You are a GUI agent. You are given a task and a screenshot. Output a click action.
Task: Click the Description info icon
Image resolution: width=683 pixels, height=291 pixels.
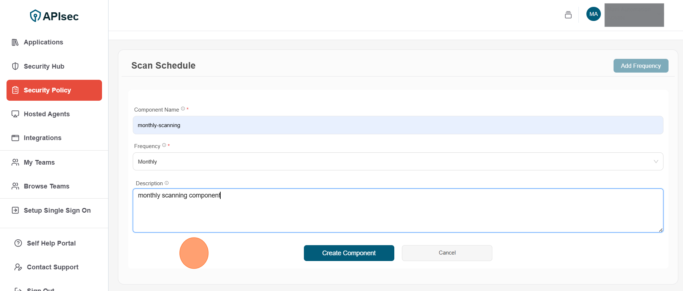[167, 183]
